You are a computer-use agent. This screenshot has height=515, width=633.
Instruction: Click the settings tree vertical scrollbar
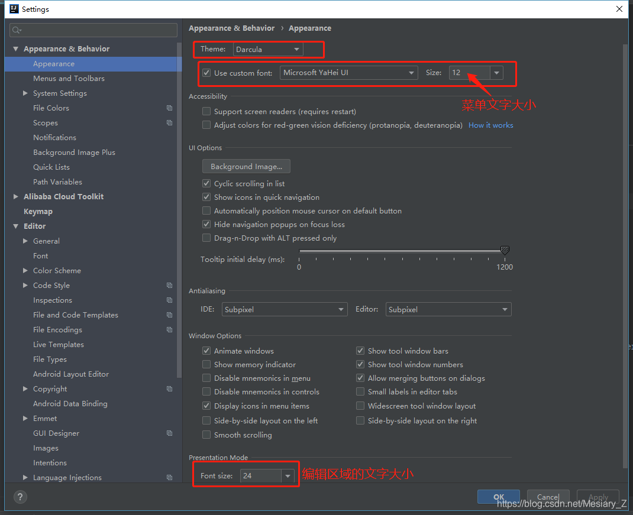pos(179,210)
